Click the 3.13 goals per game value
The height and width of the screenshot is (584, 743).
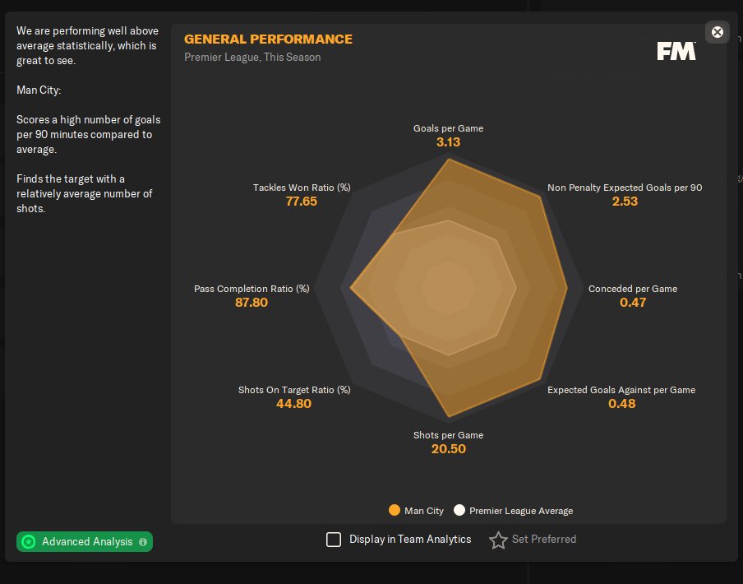[448, 141]
